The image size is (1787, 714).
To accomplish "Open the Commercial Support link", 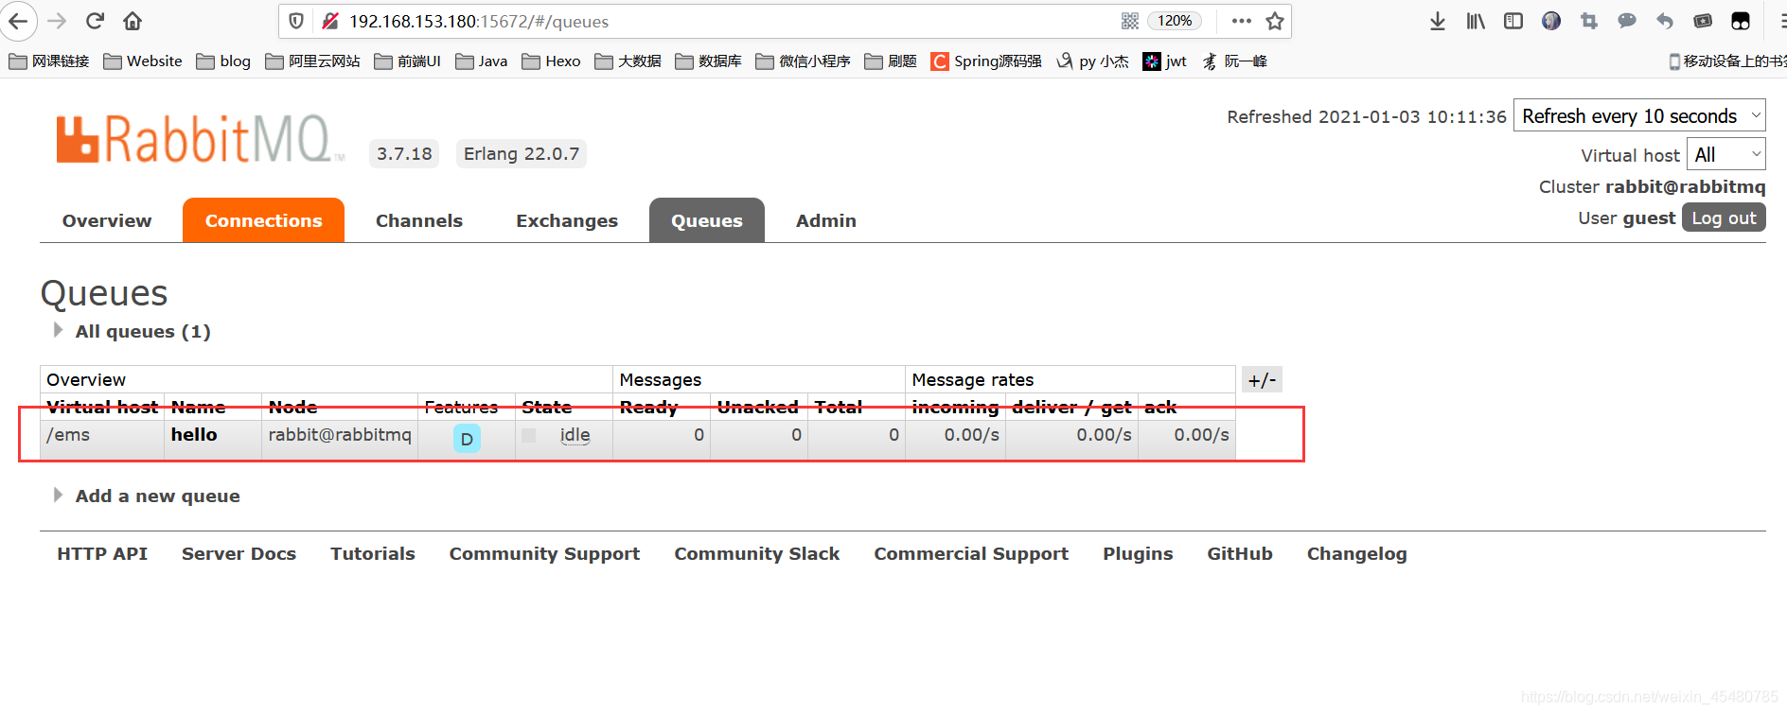I will pyautogui.click(x=971, y=553).
